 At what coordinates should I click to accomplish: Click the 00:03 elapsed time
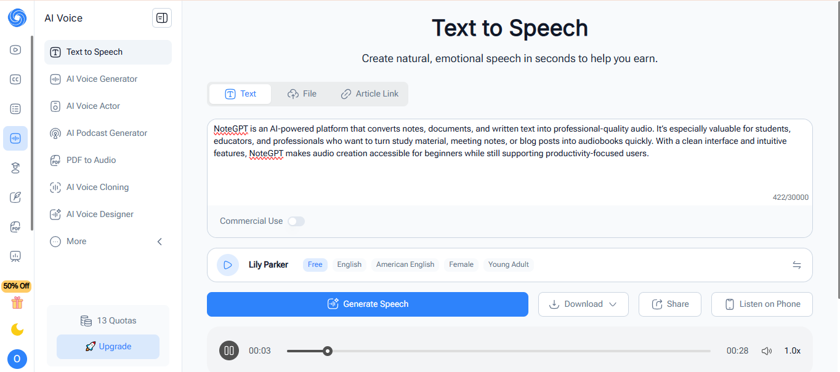(x=260, y=351)
